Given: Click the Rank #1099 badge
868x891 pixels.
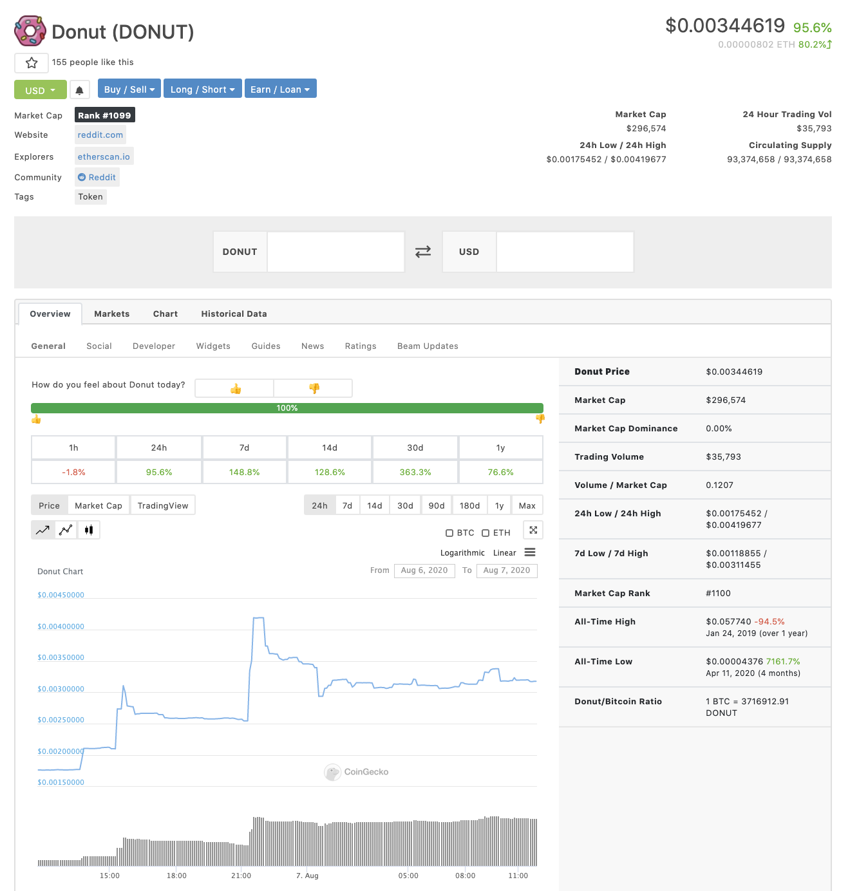Looking at the screenshot, I should [105, 115].
